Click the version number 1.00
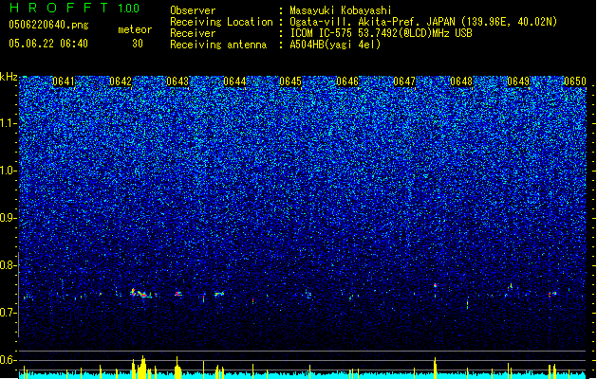Viewport: 597px width, 379px height. (129, 9)
